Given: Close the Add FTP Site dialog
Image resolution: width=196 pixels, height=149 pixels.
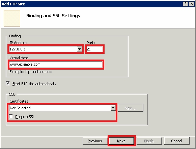Looking at the screenshot, I should 191,4.
